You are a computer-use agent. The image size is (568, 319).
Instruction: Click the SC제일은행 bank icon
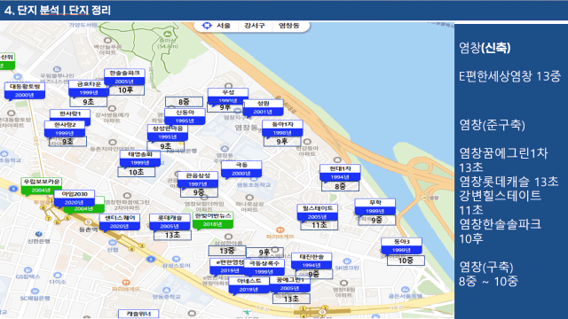[x=35, y=292]
